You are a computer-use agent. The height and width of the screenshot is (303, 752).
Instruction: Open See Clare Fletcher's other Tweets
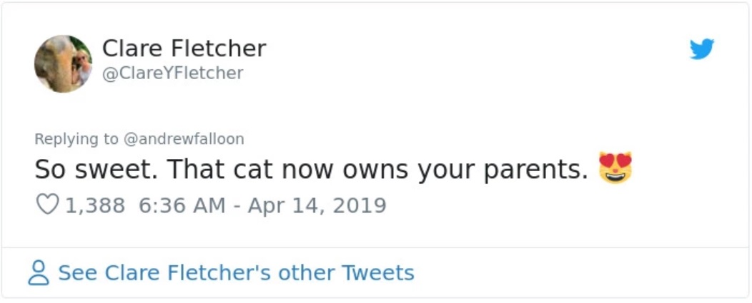click(236, 273)
